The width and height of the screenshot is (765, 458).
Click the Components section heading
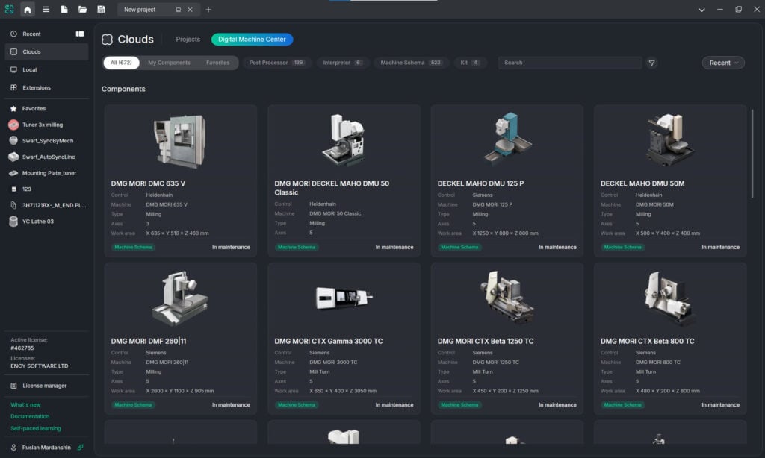(123, 89)
